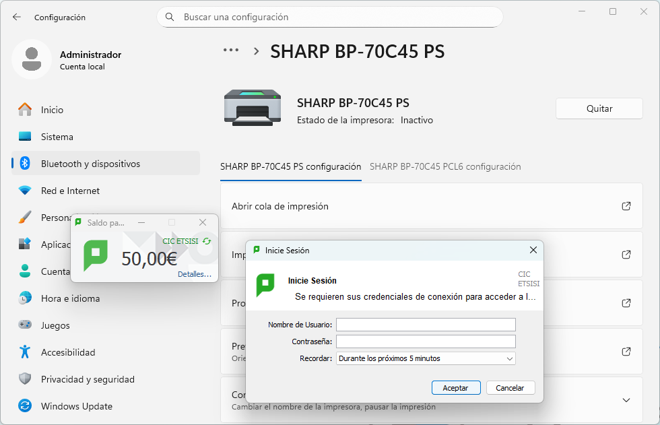
Task: Click the Bluetooth icon in the sidebar
Action: tap(25, 163)
